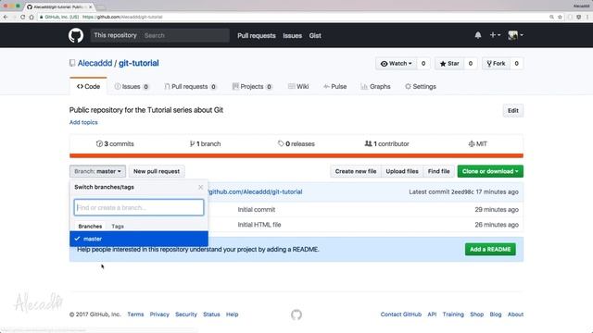Screen dimensions: 593x333
Task: Open Gist in top navigation
Action: [x=315, y=35]
